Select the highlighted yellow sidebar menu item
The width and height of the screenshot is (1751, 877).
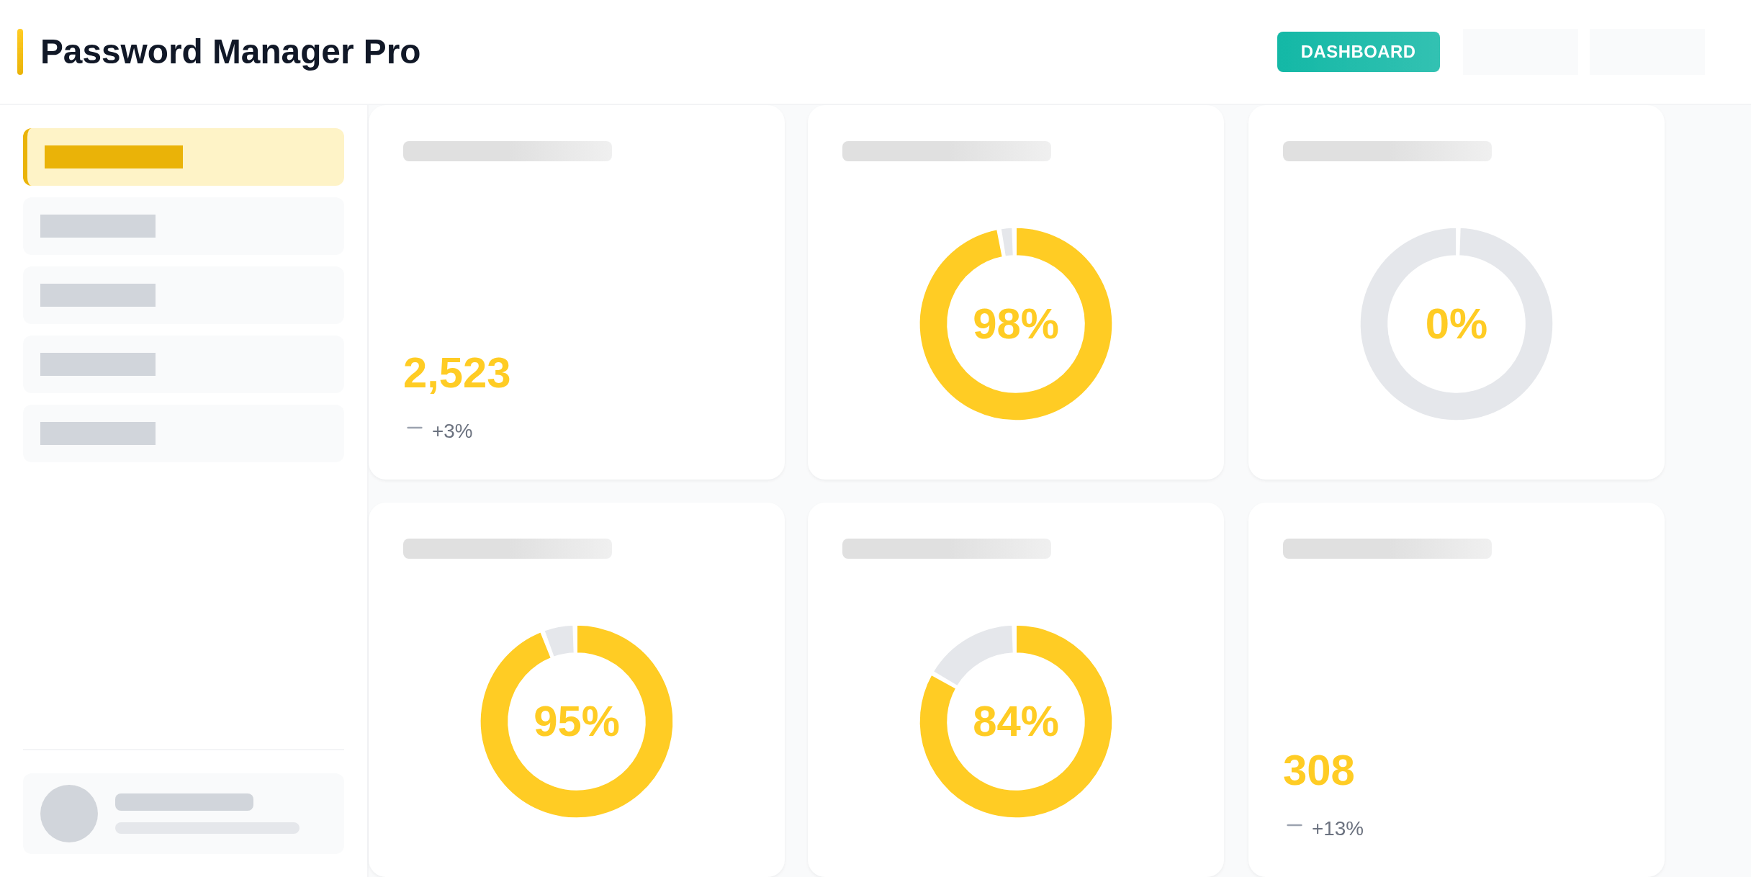(x=184, y=157)
